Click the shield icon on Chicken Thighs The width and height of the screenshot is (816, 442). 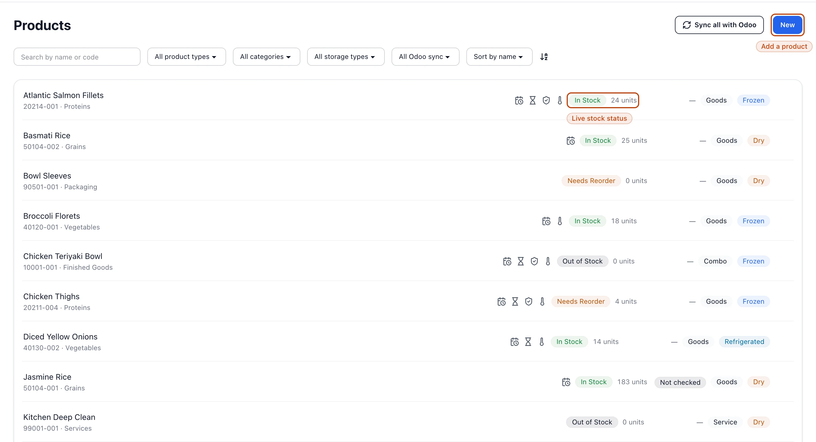point(529,302)
